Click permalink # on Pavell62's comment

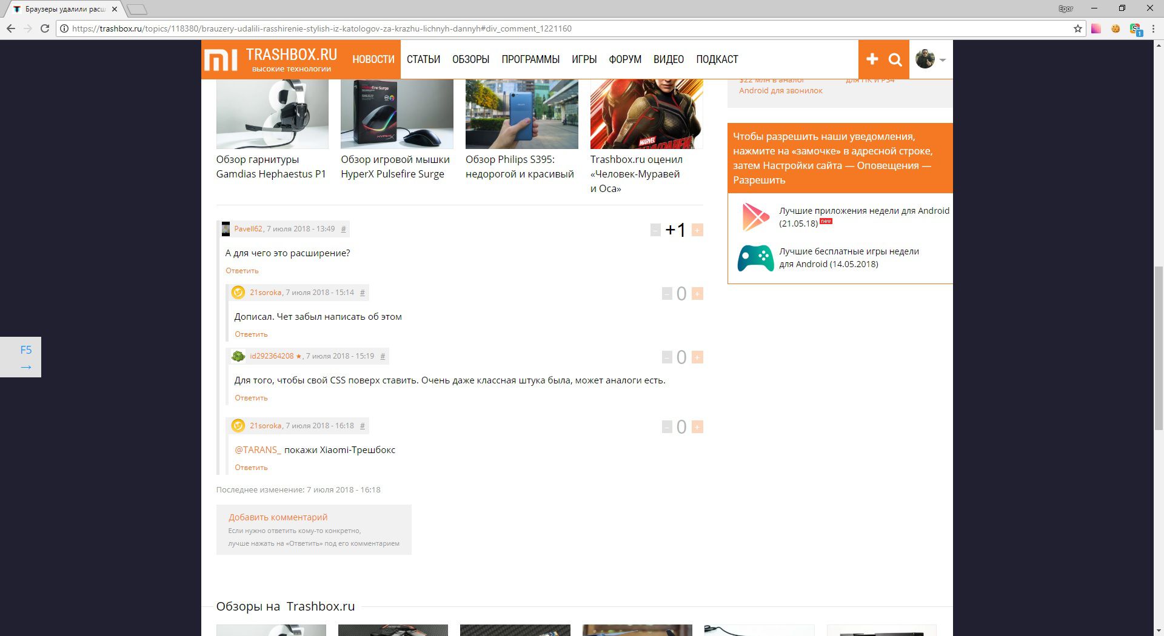point(343,229)
